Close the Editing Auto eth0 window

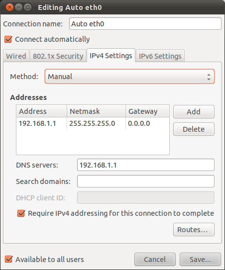tap(9, 7)
